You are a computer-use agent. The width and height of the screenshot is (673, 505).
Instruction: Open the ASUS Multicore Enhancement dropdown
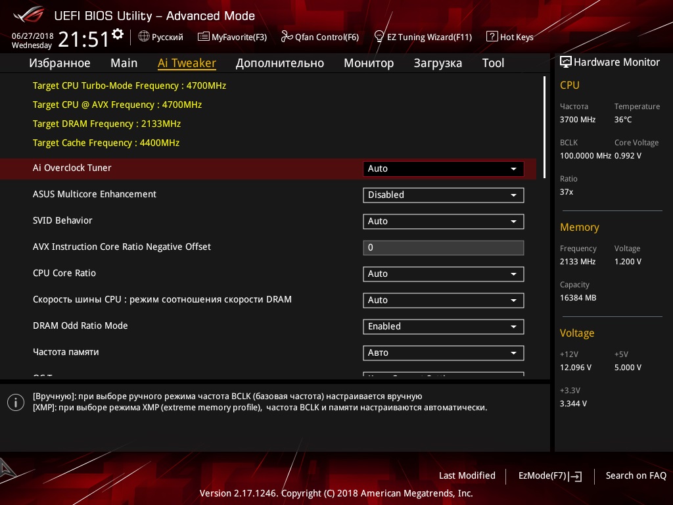coord(444,195)
